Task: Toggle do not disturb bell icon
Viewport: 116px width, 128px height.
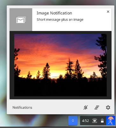Action: 85,108
